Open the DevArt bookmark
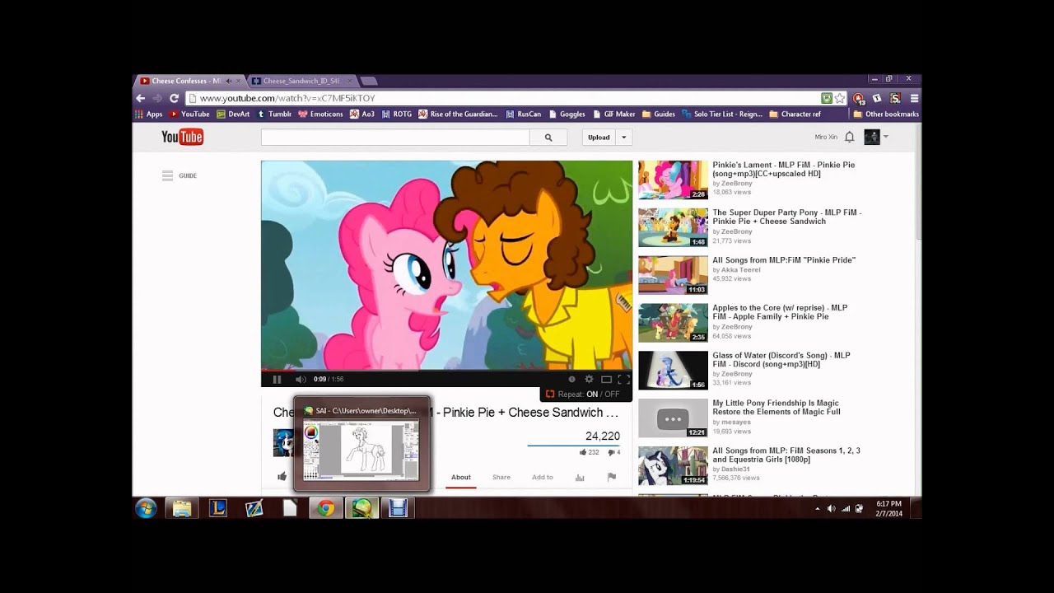The width and height of the screenshot is (1054, 593). click(233, 114)
